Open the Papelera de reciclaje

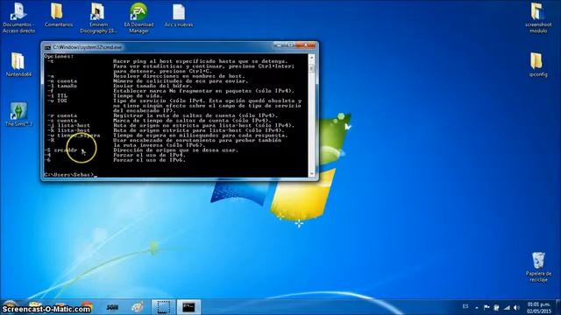point(538,267)
